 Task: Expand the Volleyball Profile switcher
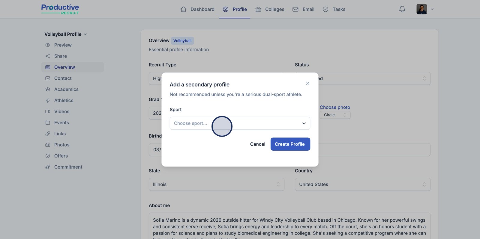coord(66,34)
